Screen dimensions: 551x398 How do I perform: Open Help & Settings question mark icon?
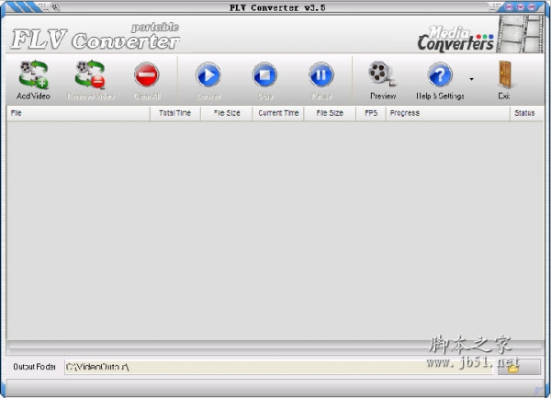440,74
